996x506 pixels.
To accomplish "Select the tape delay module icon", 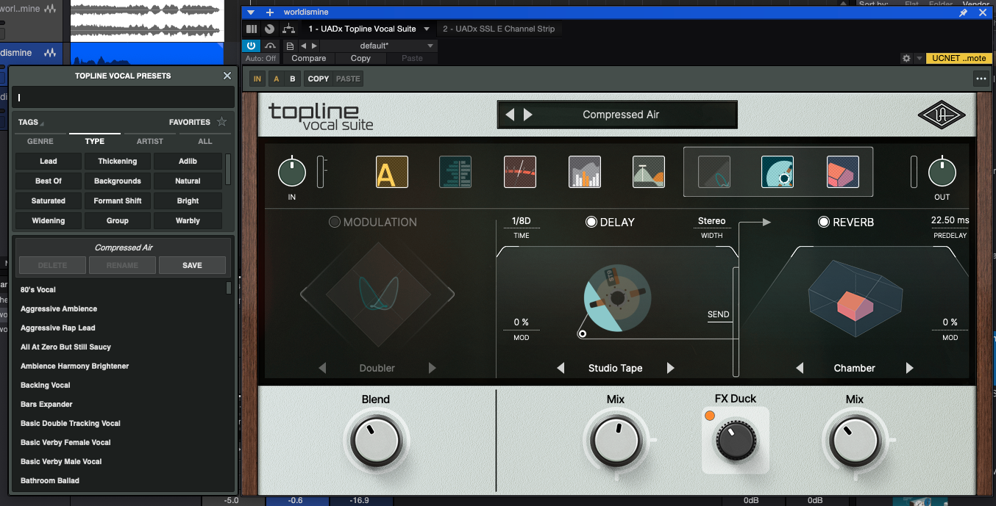I will 778,172.
